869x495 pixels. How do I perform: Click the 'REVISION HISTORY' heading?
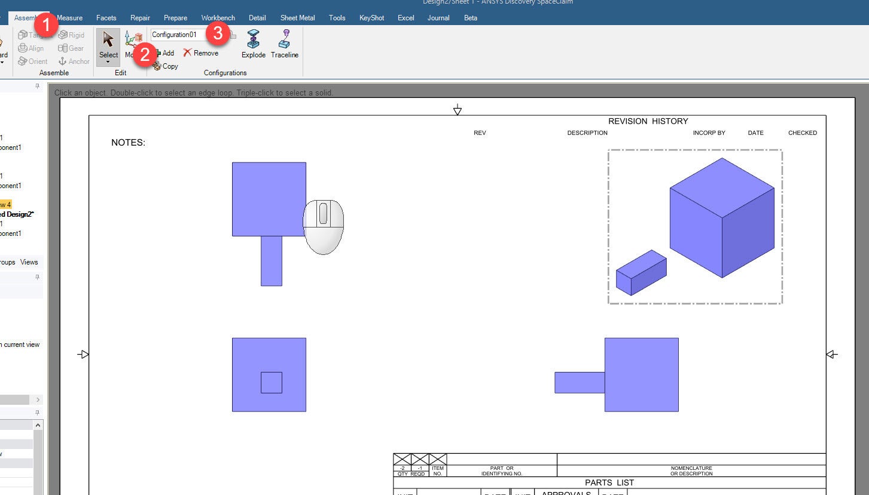(x=648, y=121)
